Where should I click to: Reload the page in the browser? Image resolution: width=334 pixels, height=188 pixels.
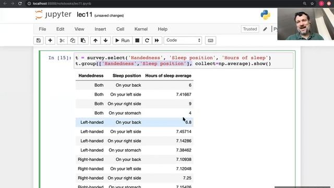point(20,4)
